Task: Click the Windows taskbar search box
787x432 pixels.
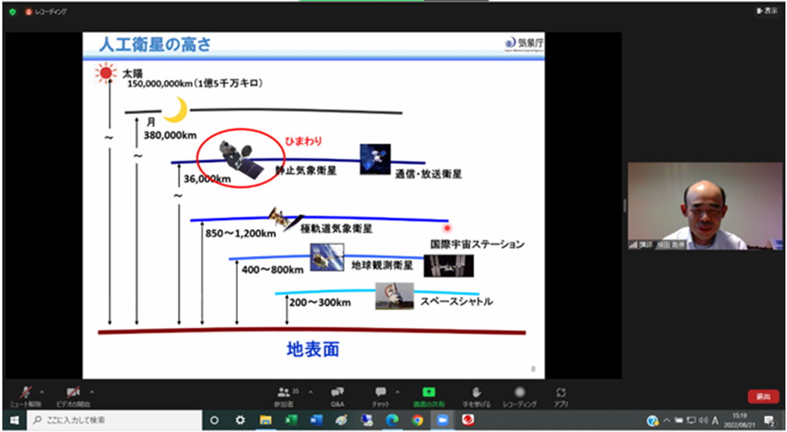Action: 110,420
